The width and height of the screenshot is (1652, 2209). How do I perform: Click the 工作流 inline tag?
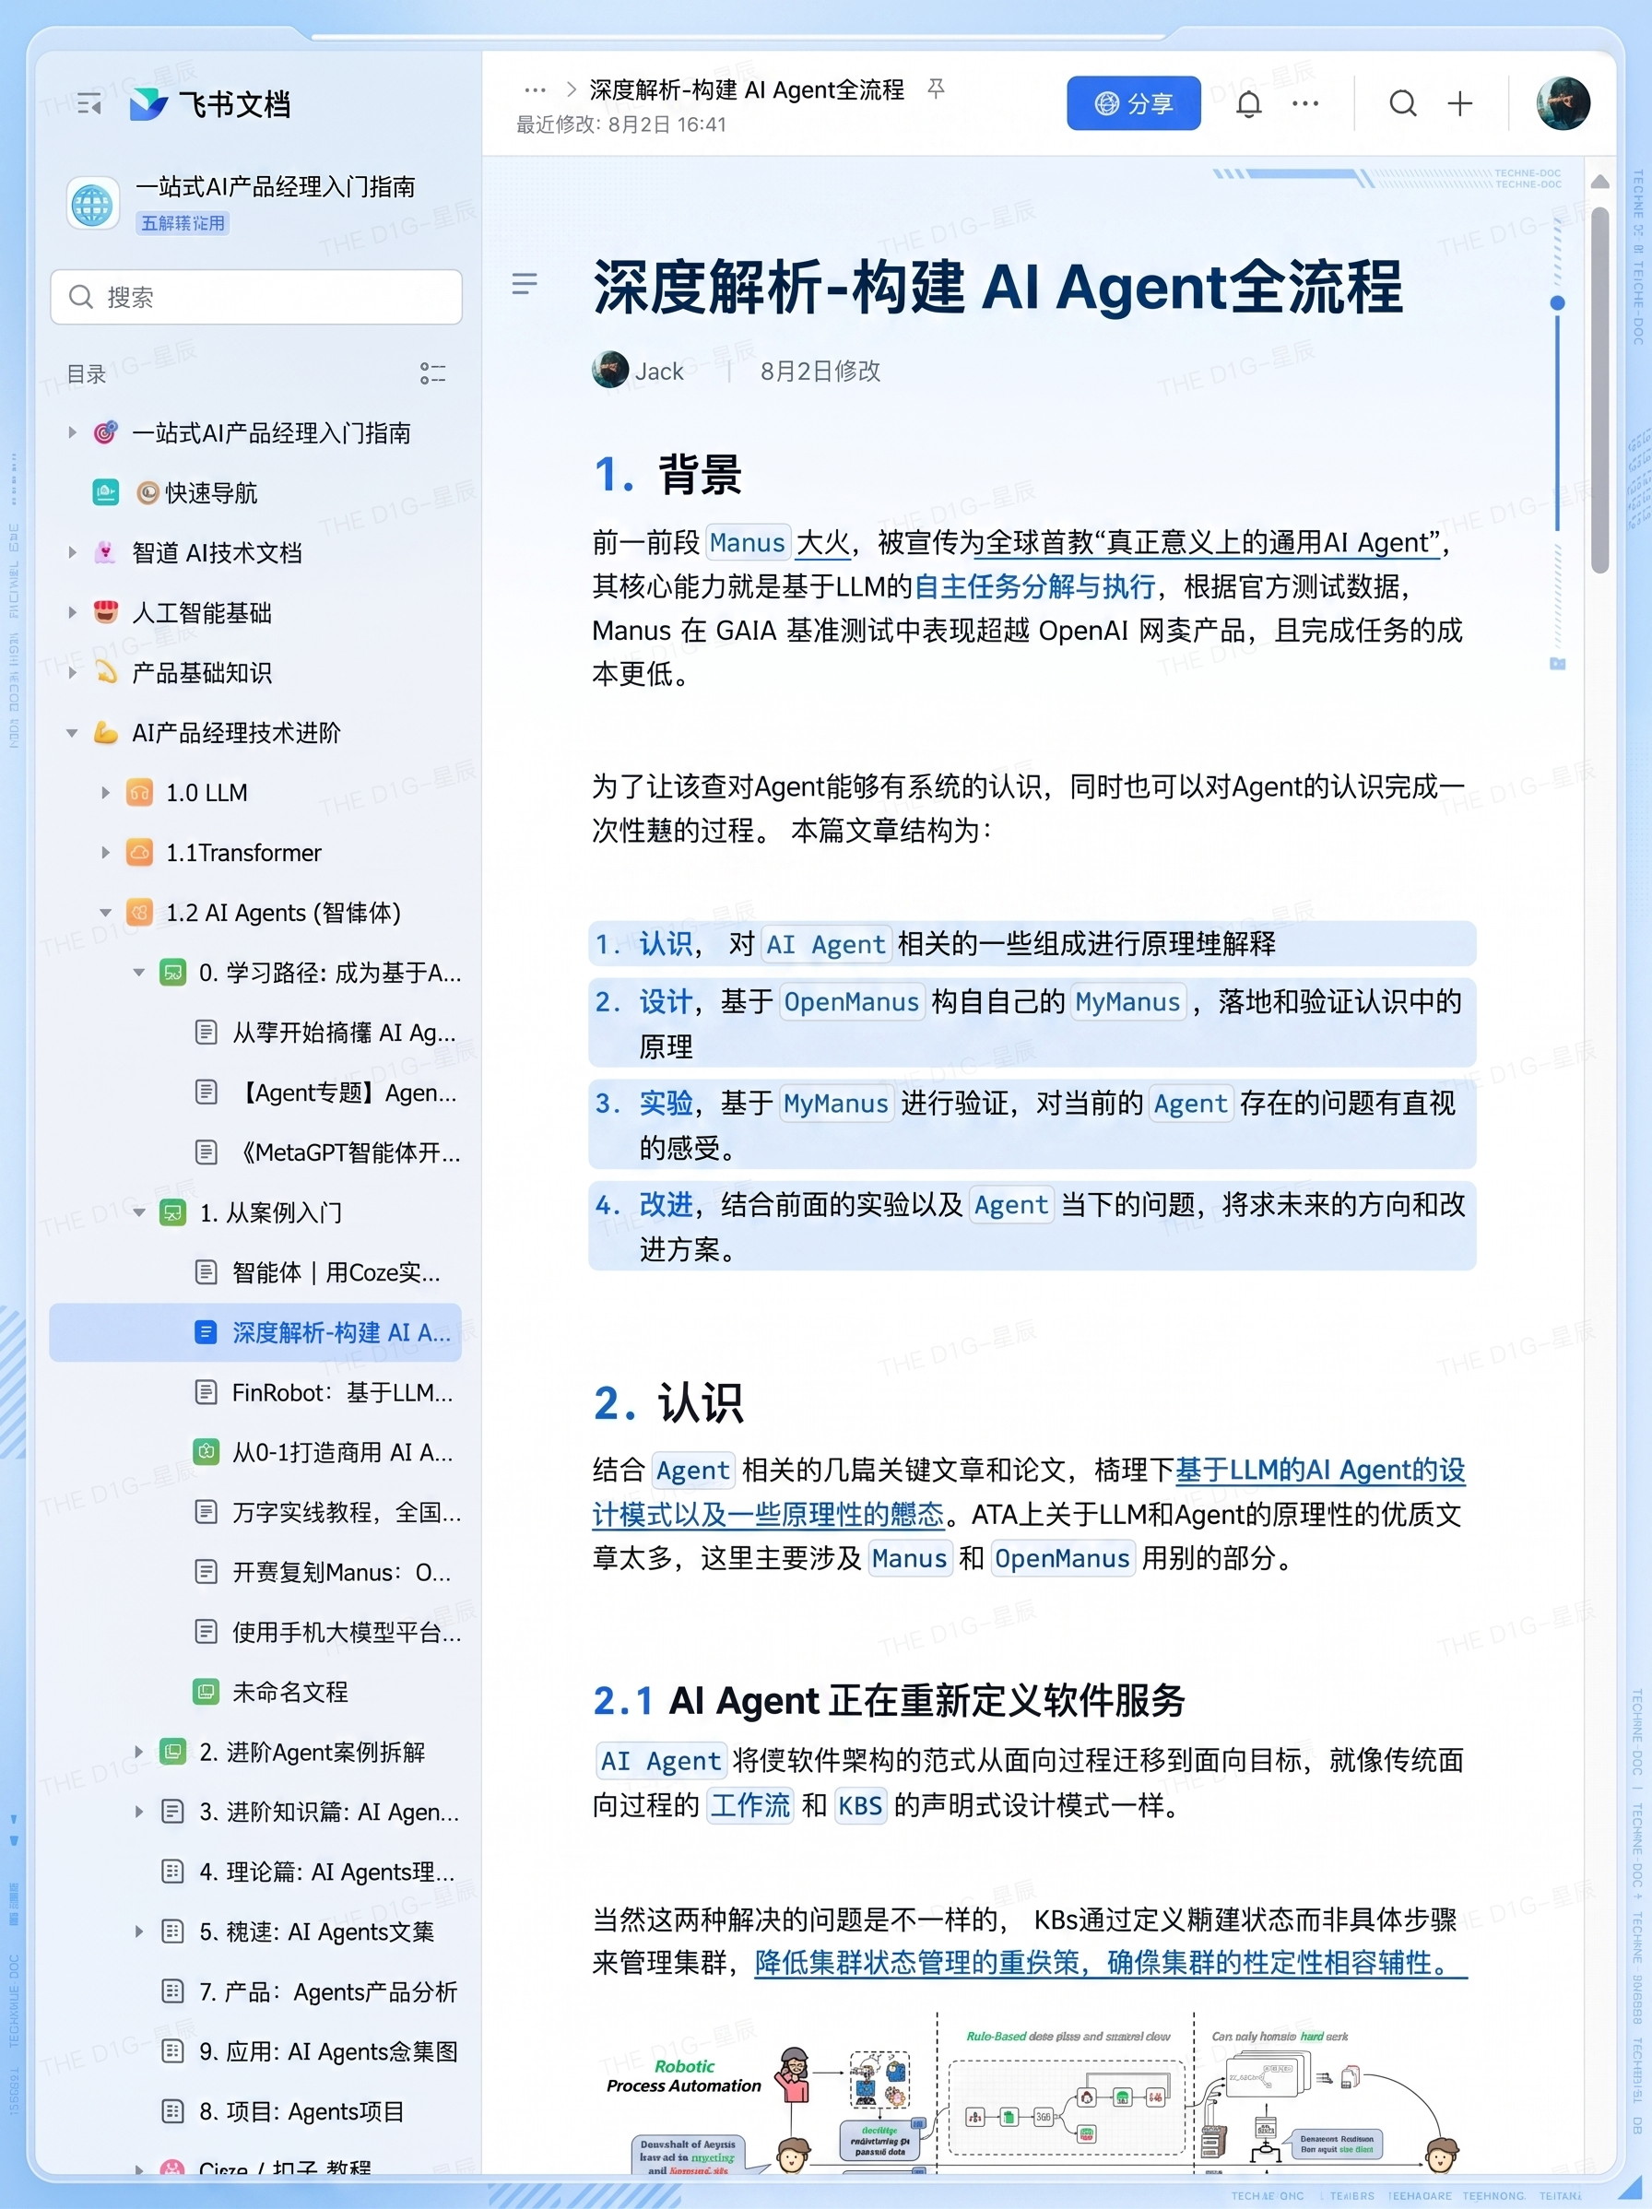click(749, 1804)
